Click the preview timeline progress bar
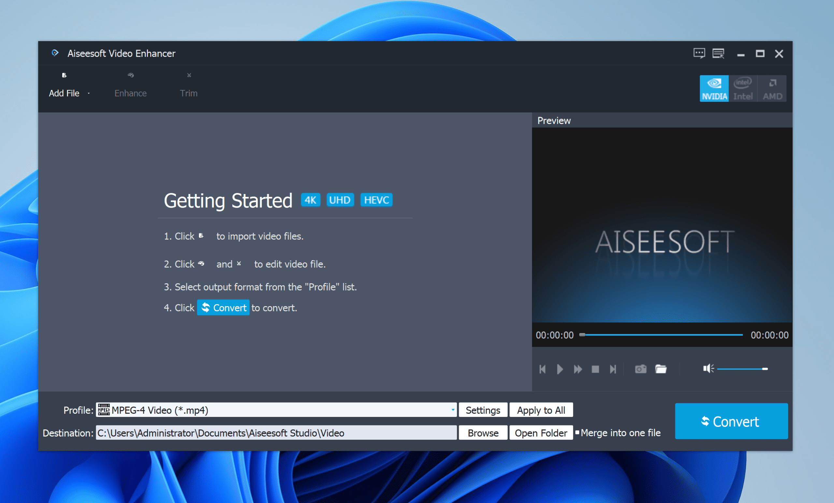 click(x=661, y=335)
